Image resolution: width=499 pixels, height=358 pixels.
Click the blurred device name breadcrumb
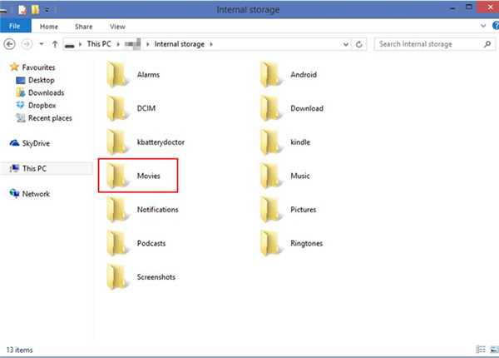point(132,44)
